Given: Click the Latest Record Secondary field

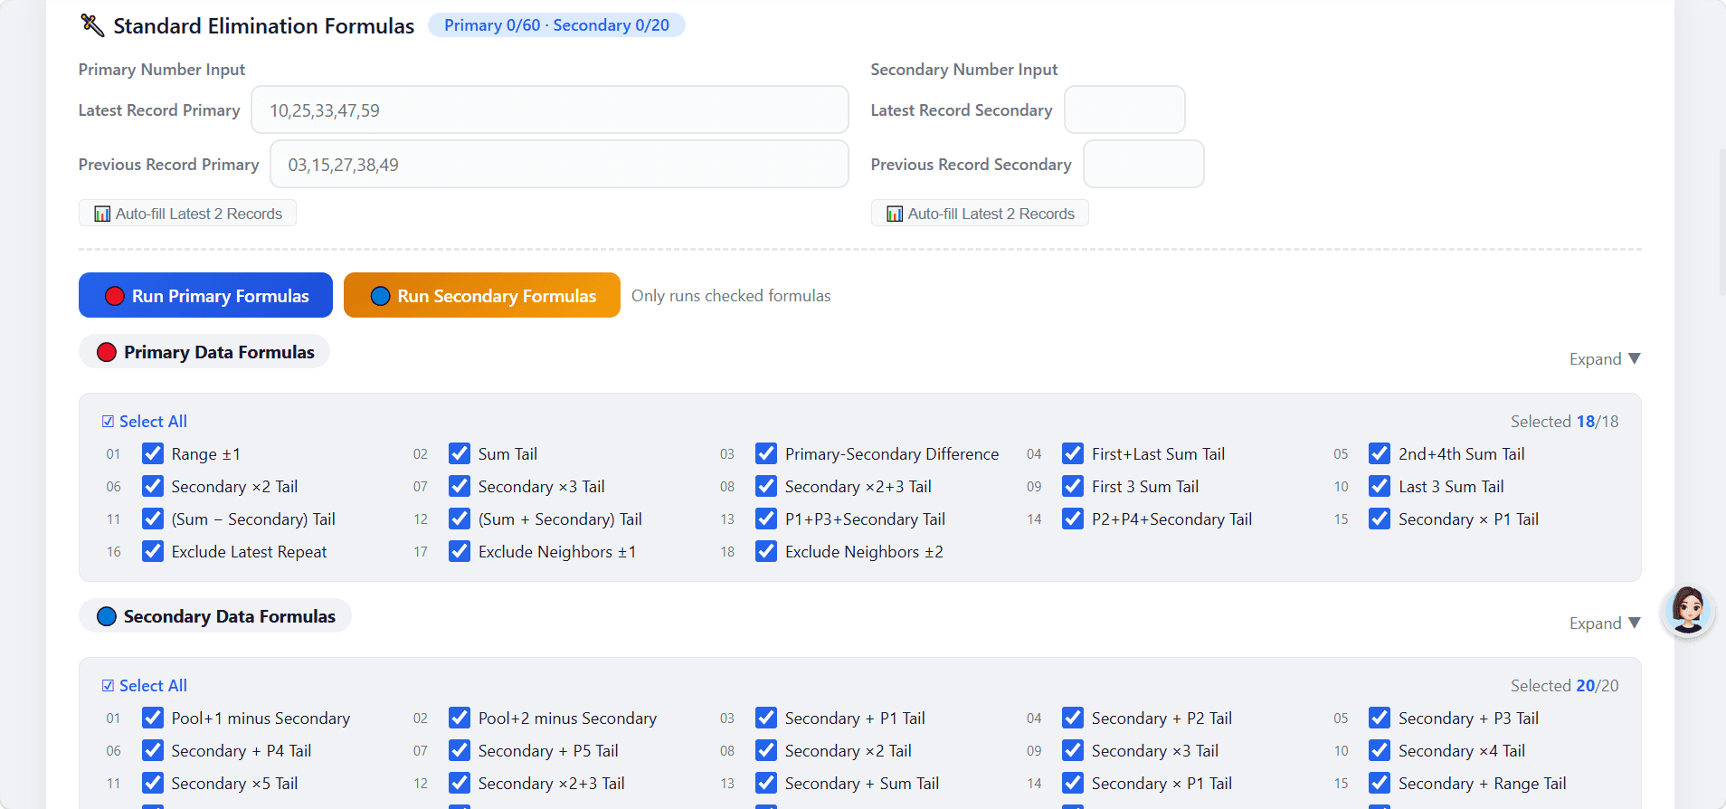Looking at the screenshot, I should 1124,109.
